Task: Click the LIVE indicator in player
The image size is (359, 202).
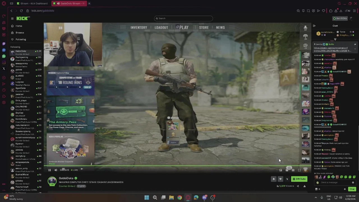Action: pyautogui.click(x=75, y=170)
